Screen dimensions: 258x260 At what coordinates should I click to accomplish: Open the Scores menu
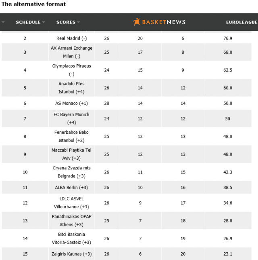point(65,22)
